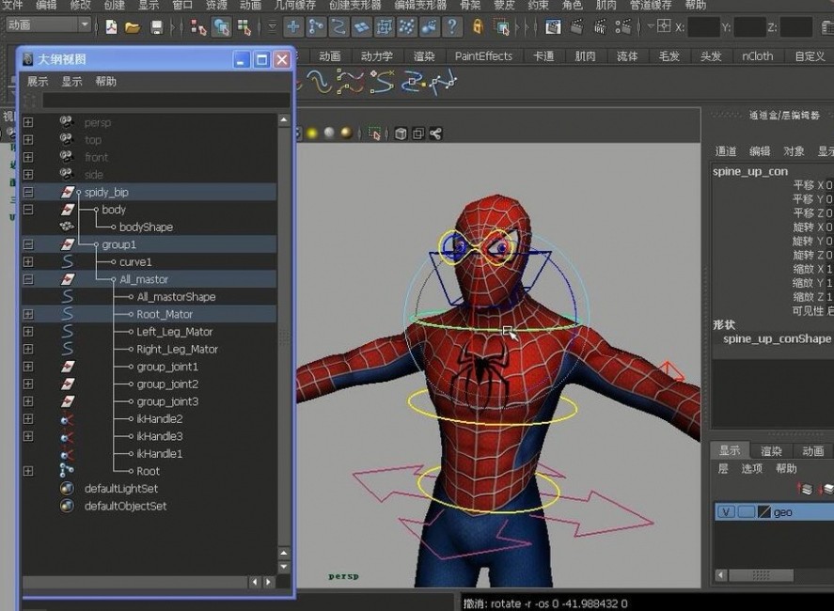834x611 pixels.
Task: Open the render view window icon
Action: tap(553, 26)
